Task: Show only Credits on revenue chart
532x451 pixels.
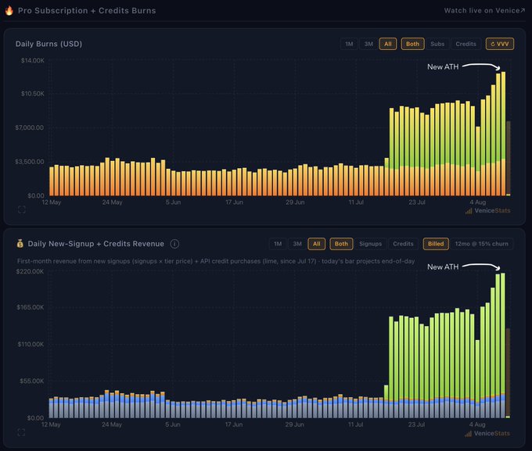Action: point(403,244)
